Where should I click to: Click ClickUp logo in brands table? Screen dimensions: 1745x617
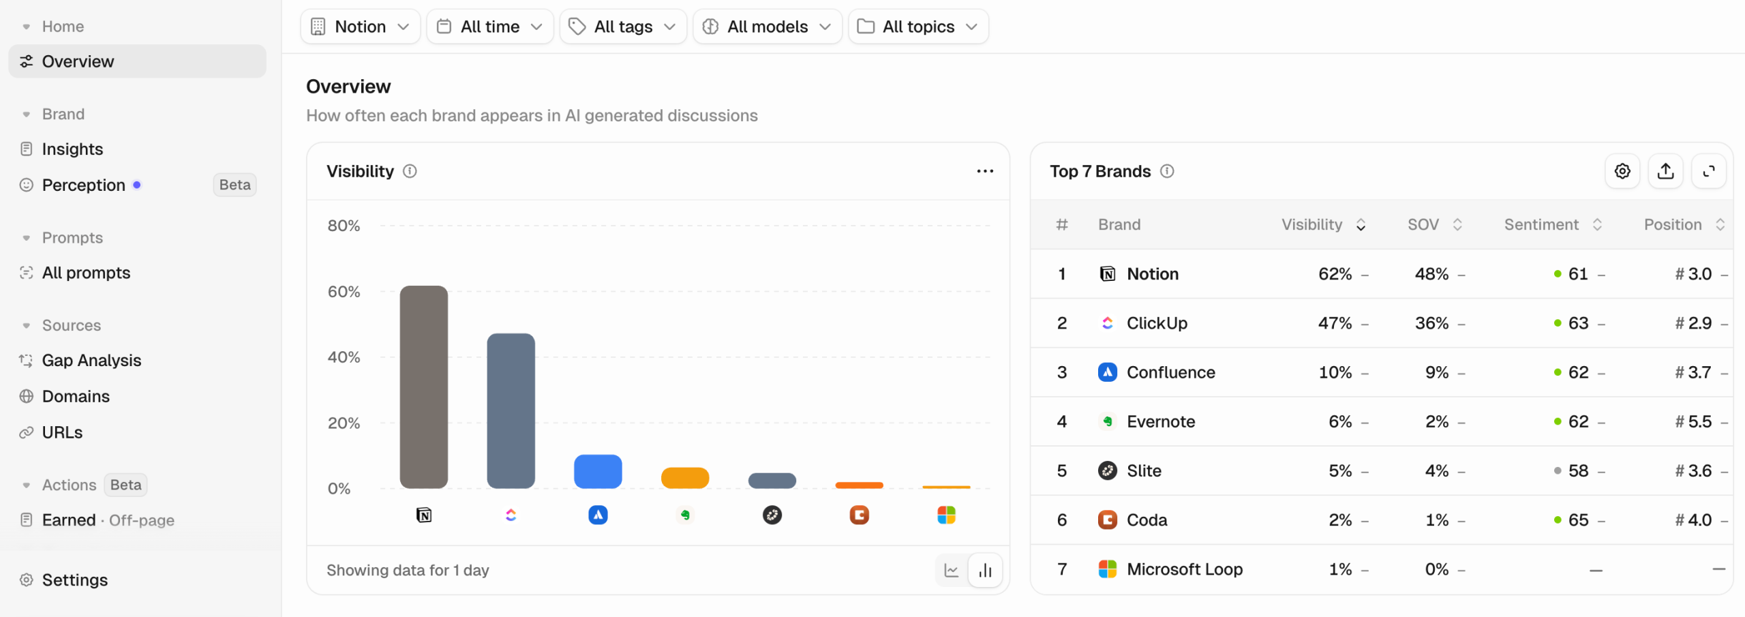coord(1108,323)
